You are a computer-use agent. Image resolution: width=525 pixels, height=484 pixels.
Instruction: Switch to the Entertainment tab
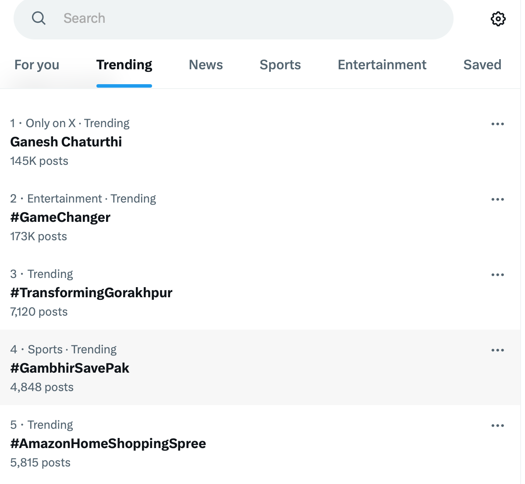coord(382,65)
